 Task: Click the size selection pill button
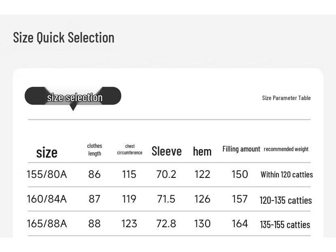coord(73,96)
